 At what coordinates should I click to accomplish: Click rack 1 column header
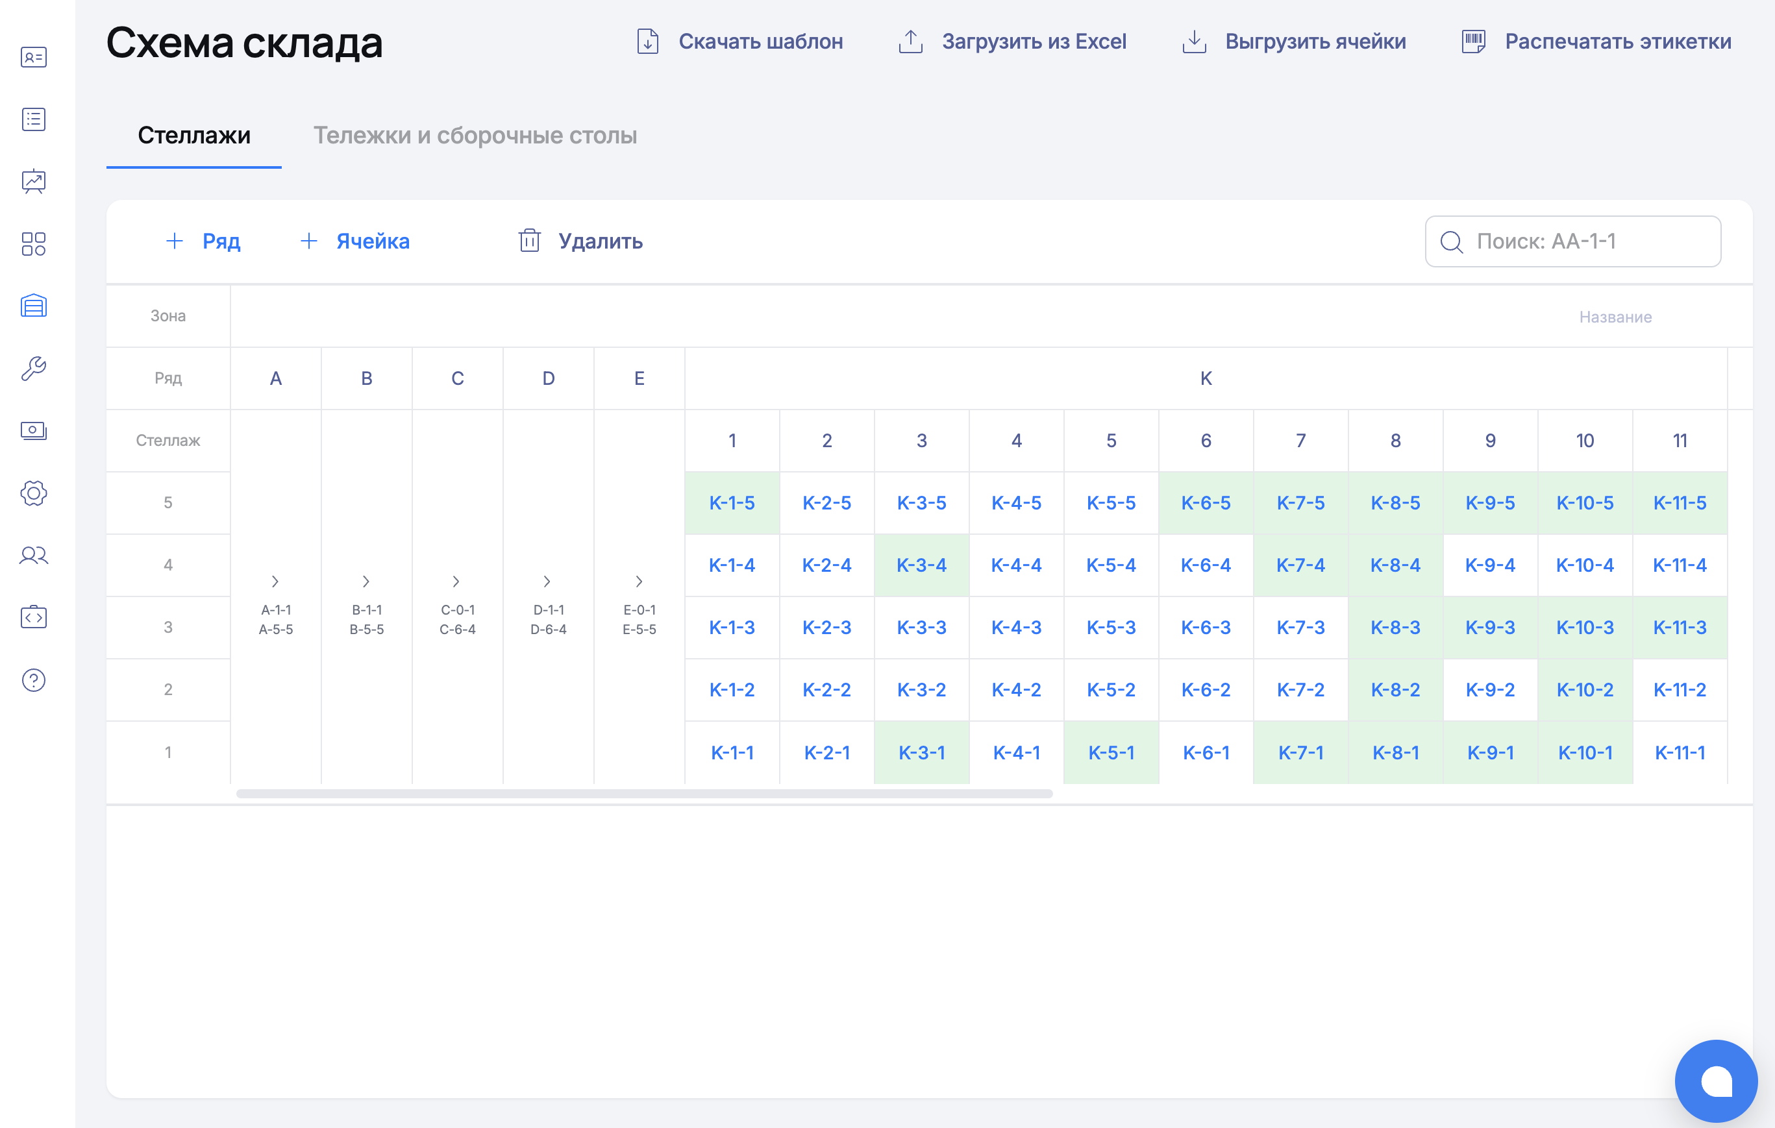coord(732,441)
